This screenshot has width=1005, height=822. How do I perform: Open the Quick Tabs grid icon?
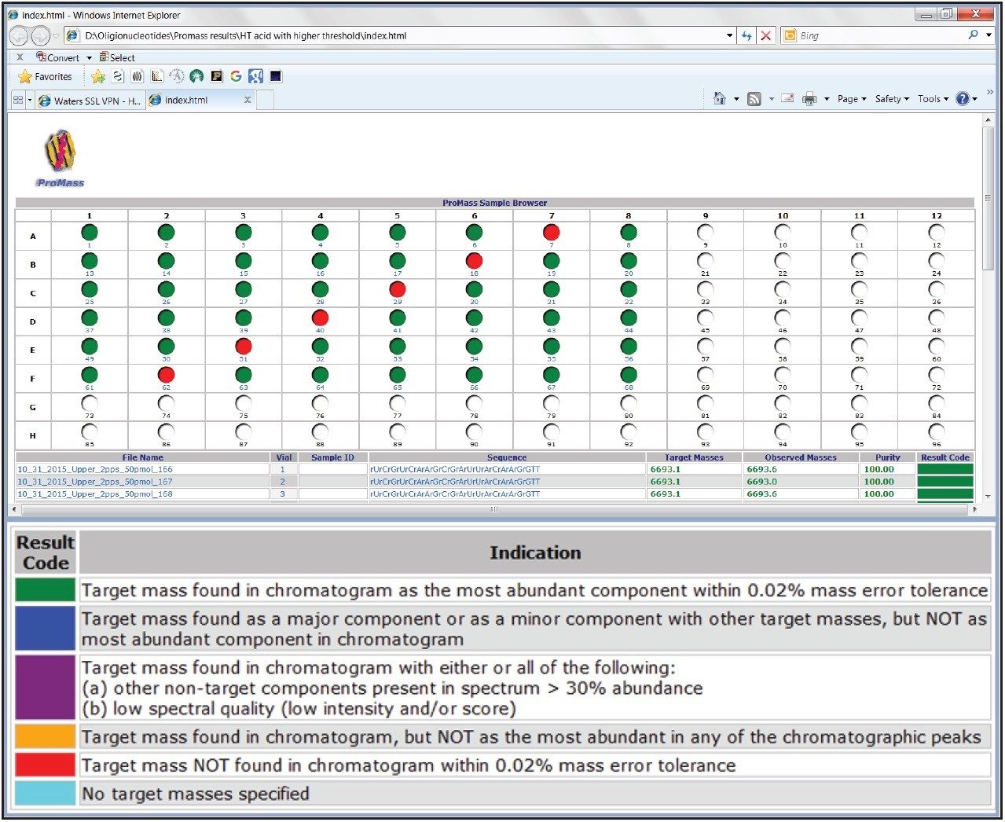point(18,100)
